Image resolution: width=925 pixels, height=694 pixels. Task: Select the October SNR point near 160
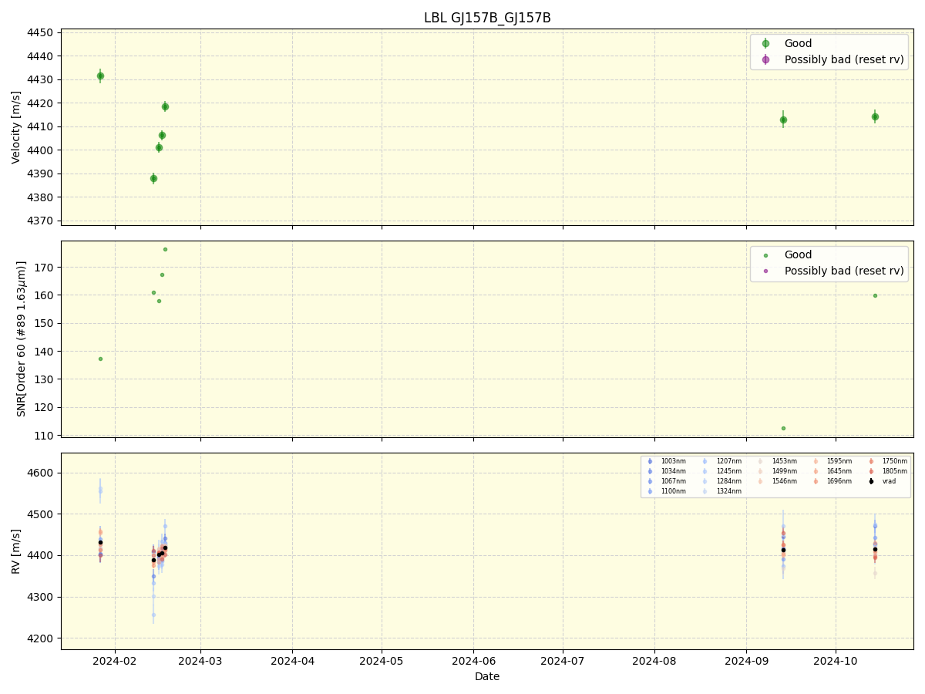(x=875, y=295)
